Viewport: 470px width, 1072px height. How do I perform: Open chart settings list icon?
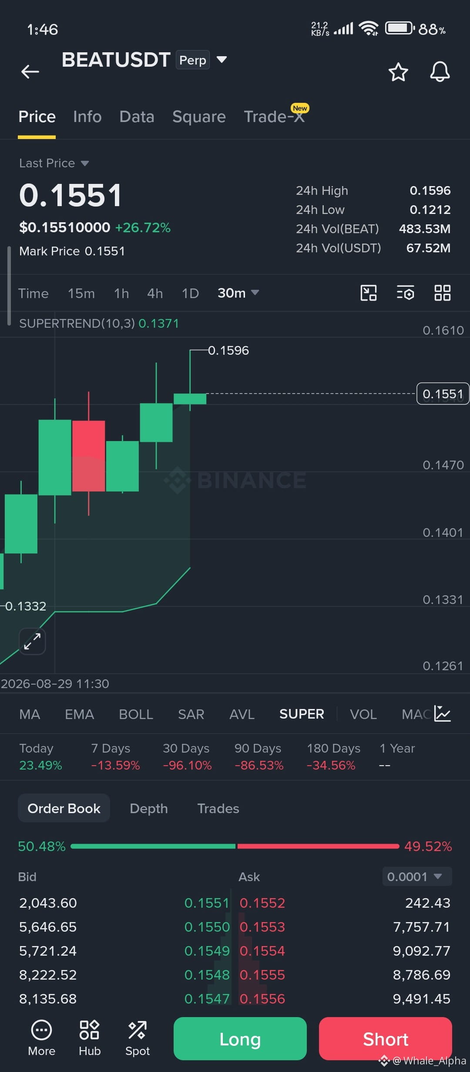406,293
